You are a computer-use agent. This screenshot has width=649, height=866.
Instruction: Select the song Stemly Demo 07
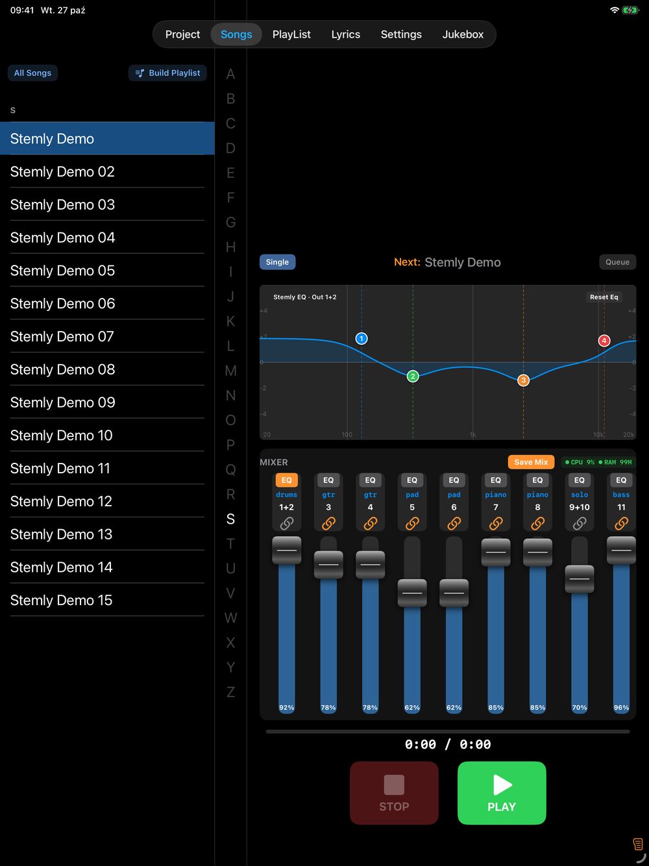[x=107, y=336]
